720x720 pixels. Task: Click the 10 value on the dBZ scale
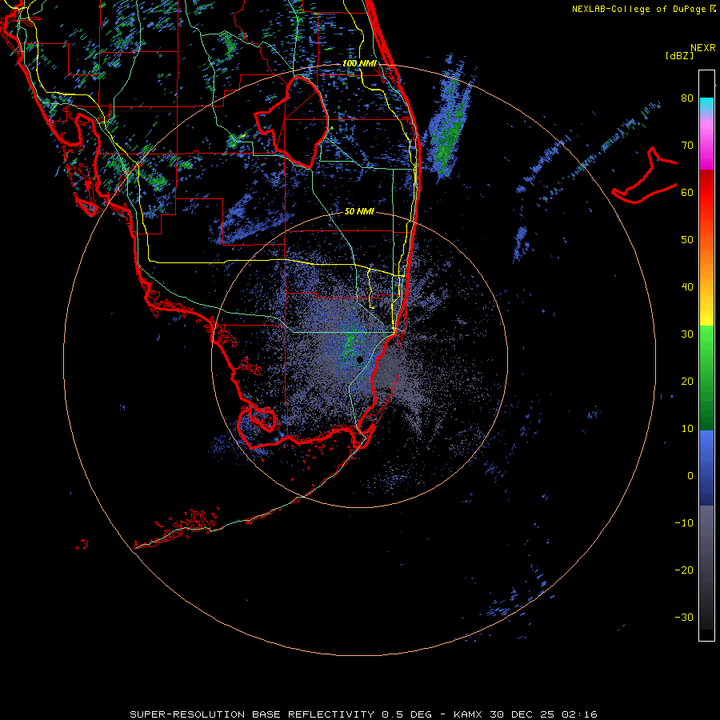pyautogui.click(x=687, y=429)
